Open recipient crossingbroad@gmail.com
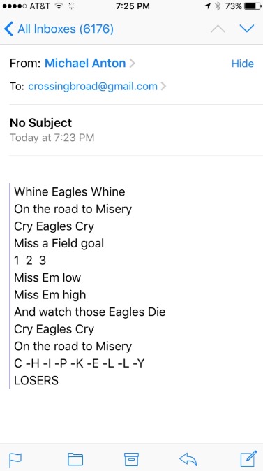263x471 pixels. (x=93, y=87)
